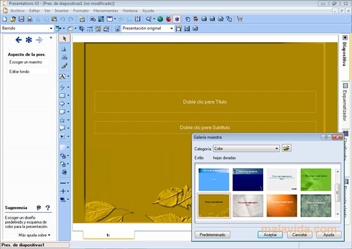Open the Ventana menu
The width and height of the screenshot is (352, 249).
click(x=130, y=10)
